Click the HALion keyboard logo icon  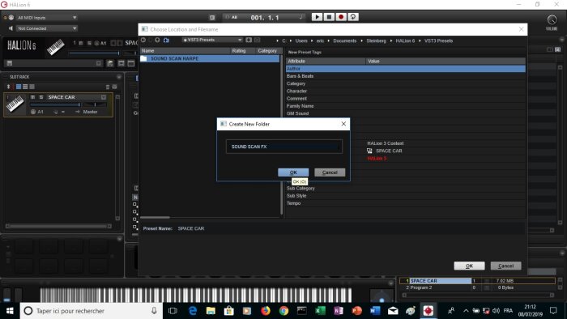55,47
